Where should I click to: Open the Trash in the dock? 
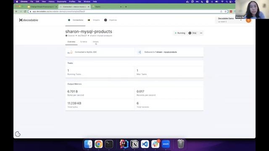tap(181, 144)
